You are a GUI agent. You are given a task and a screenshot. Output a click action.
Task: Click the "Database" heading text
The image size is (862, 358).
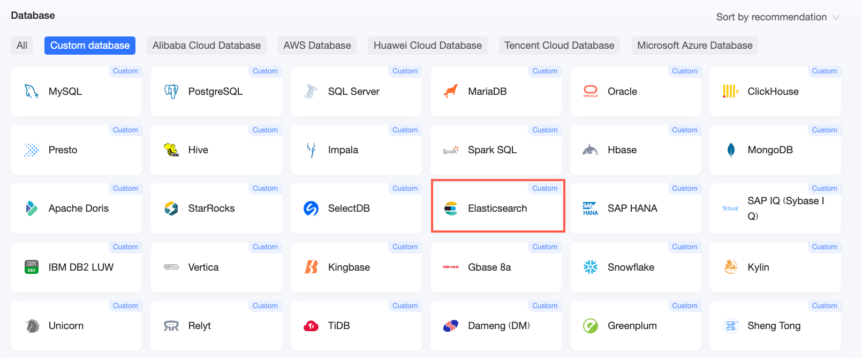tap(33, 16)
